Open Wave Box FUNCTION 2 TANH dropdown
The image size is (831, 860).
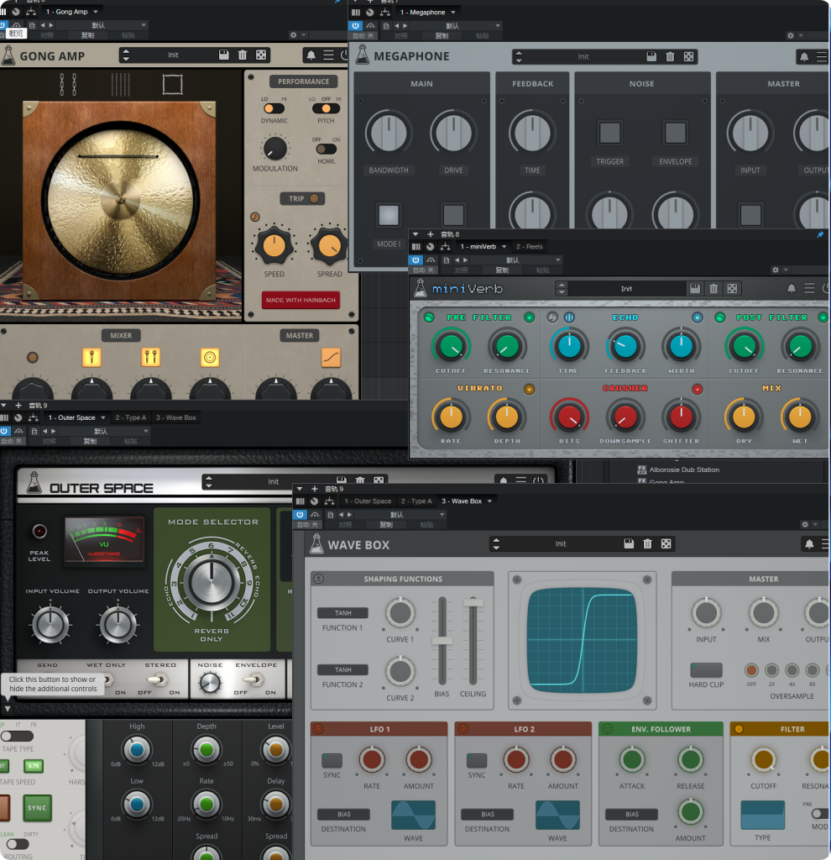coord(342,669)
